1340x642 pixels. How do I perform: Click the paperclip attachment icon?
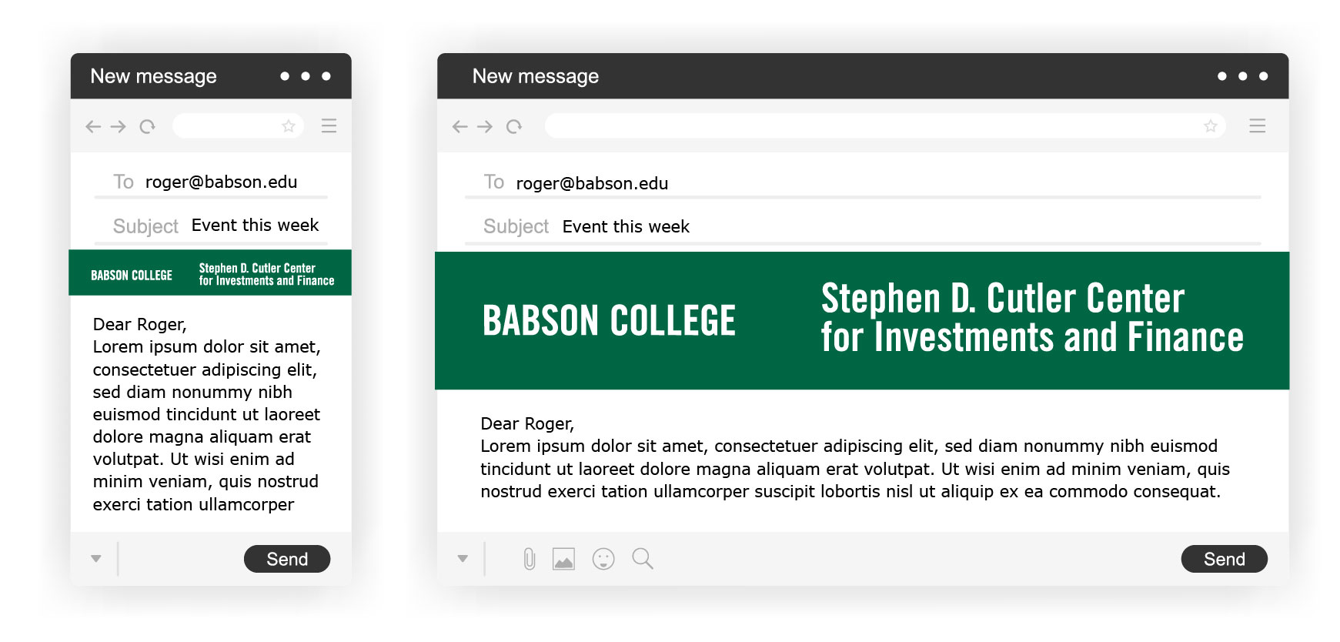530,559
